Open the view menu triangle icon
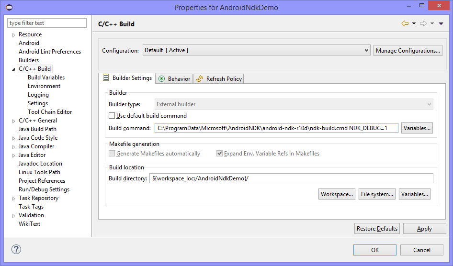 [x=441, y=24]
